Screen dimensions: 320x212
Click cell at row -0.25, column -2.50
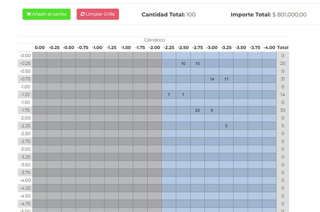(183, 63)
